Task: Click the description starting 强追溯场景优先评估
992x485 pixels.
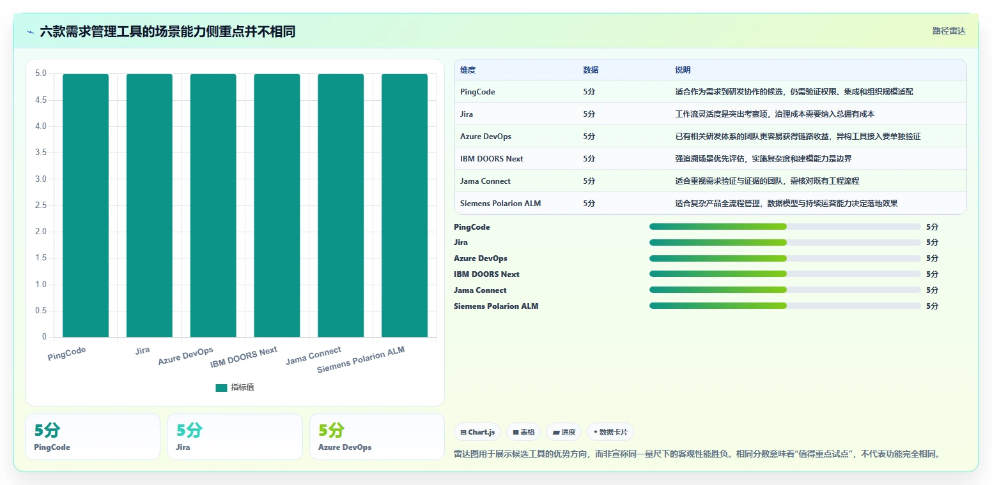Action: [x=763, y=159]
